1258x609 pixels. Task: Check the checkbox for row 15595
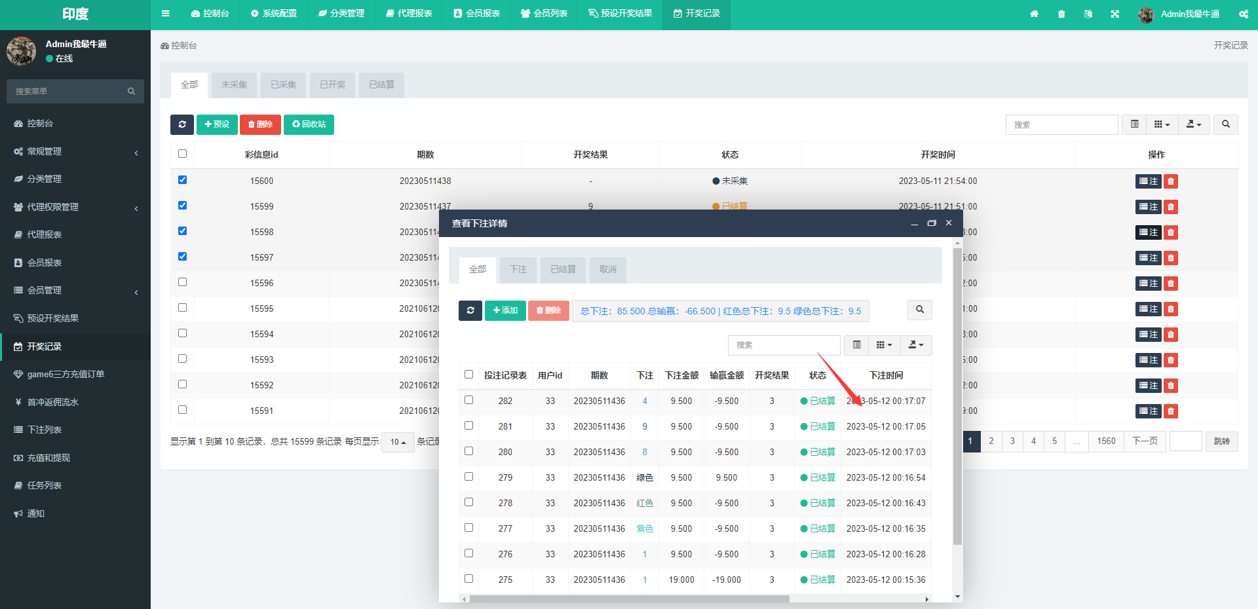[183, 308]
